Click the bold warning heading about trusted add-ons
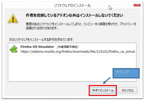Screen dimensions: 145x101 pyautogui.click(x=75, y=15)
